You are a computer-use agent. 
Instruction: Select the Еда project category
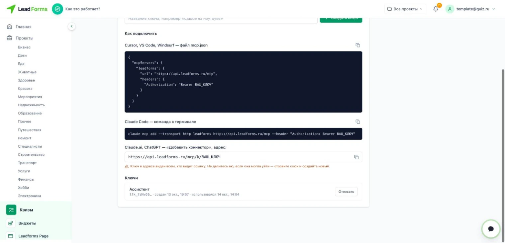click(x=21, y=64)
